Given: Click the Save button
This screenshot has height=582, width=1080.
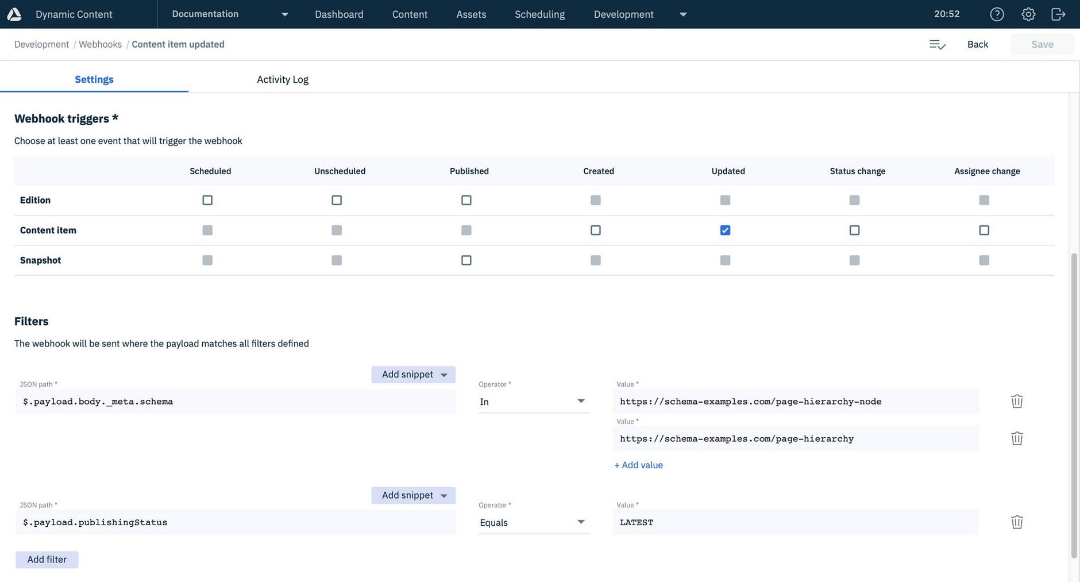Looking at the screenshot, I should point(1042,44).
